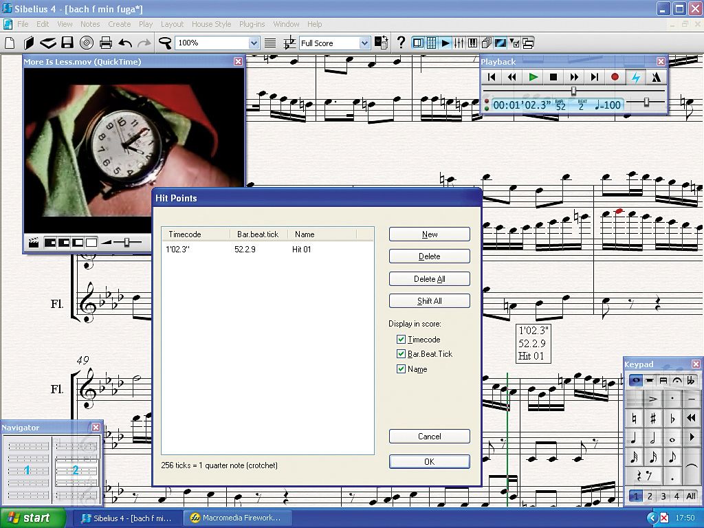Open the Full Score view selector
This screenshot has width=704, height=528.
364,43
